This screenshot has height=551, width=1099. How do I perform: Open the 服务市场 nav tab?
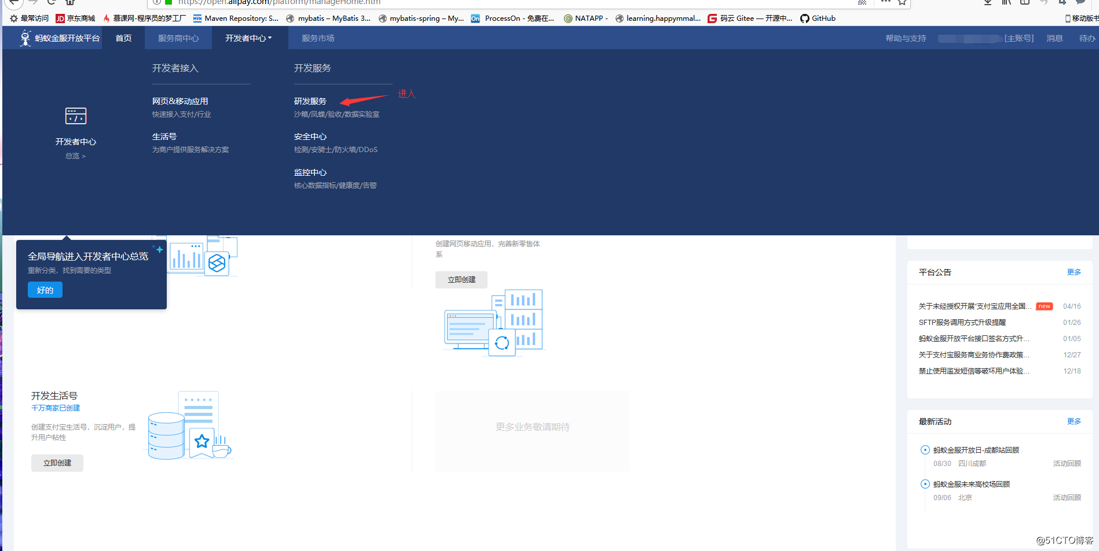[318, 38]
